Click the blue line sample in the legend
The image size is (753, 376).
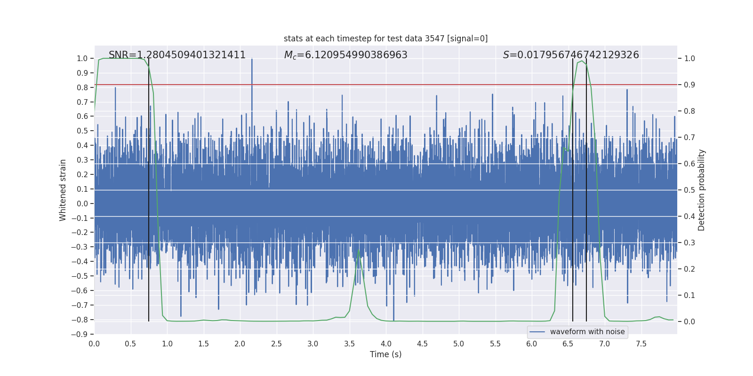click(x=537, y=332)
